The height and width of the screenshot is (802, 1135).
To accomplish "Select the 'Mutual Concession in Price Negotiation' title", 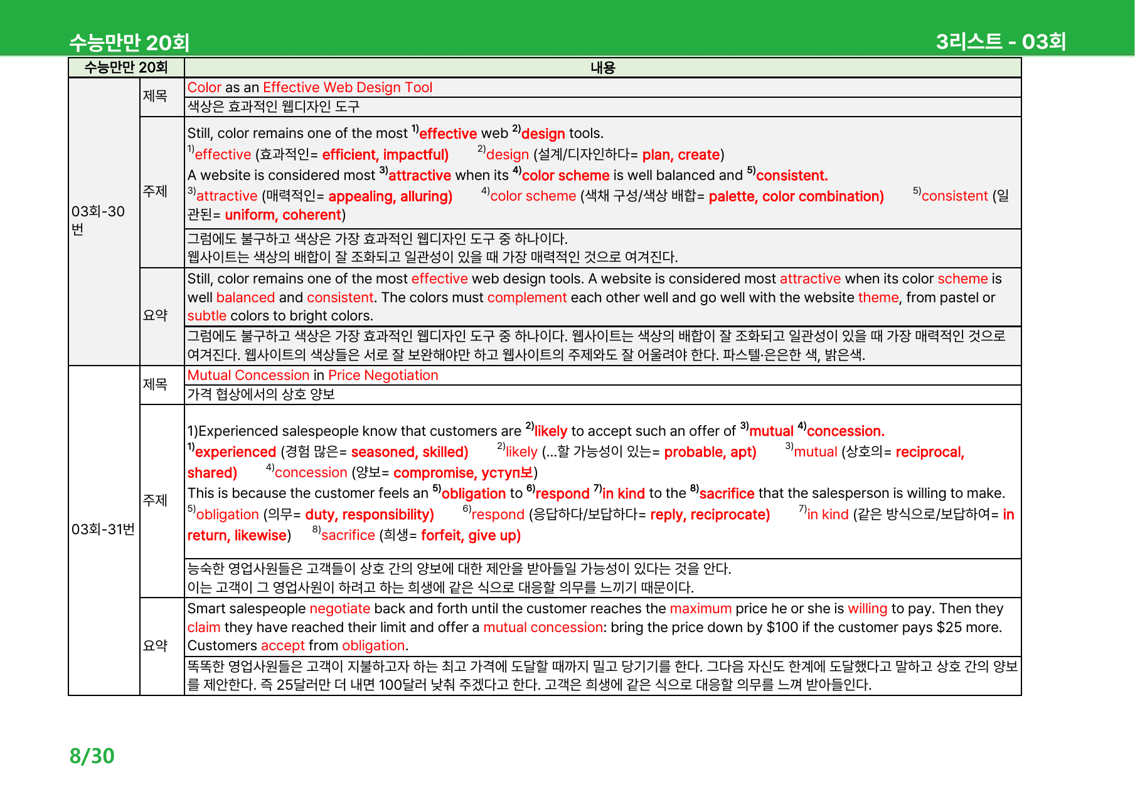I will tap(312, 376).
